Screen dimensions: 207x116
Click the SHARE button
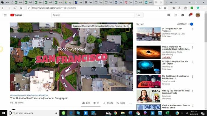108,103
